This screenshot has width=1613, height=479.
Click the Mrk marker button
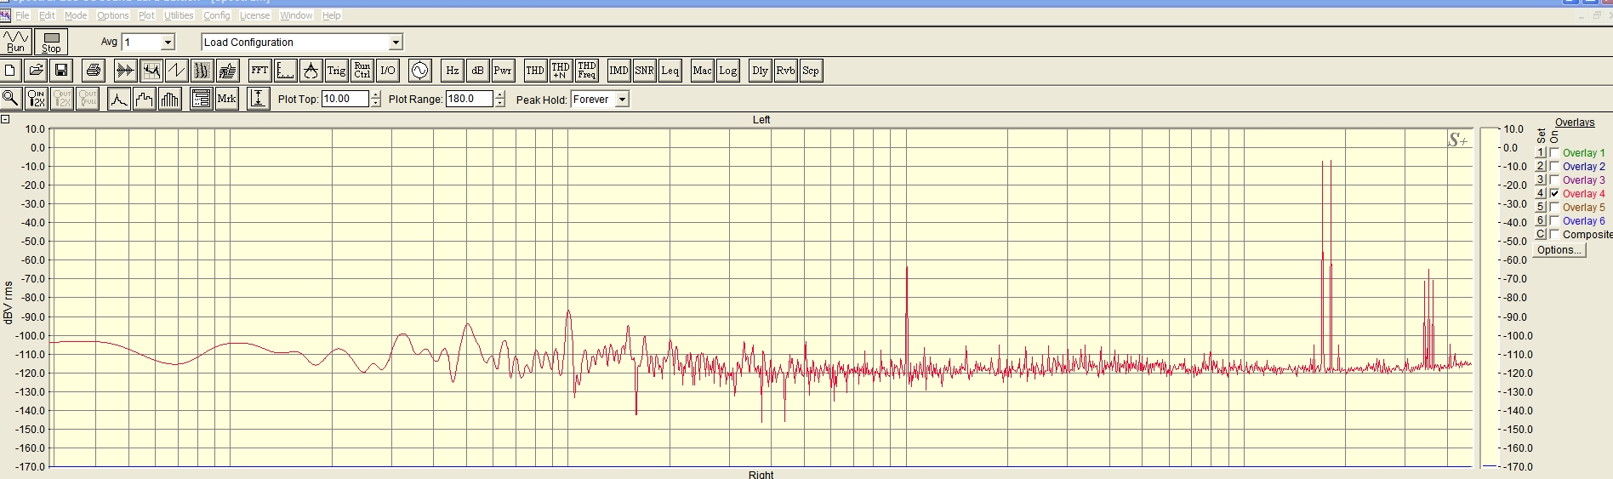pyautogui.click(x=226, y=99)
